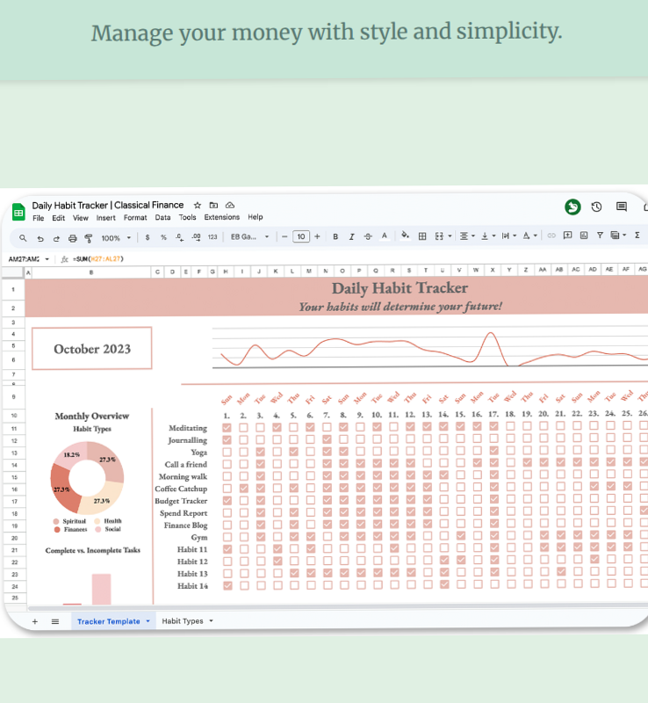The width and height of the screenshot is (648, 703).
Task: Open the 123 number format menu
Action: pyautogui.click(x=212, y=237)
